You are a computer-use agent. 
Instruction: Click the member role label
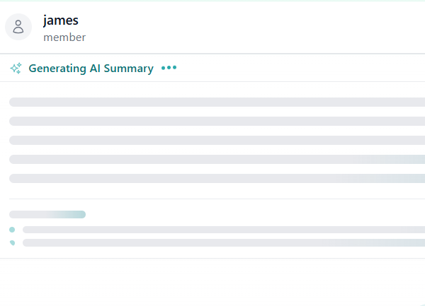(x=64, y=37)
